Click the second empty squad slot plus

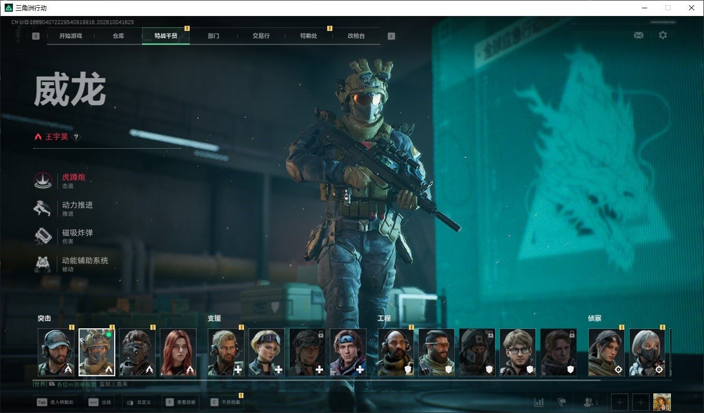pos(641,402)
